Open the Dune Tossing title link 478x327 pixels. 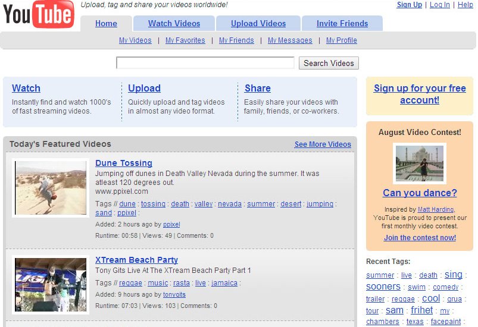point(124,163)
